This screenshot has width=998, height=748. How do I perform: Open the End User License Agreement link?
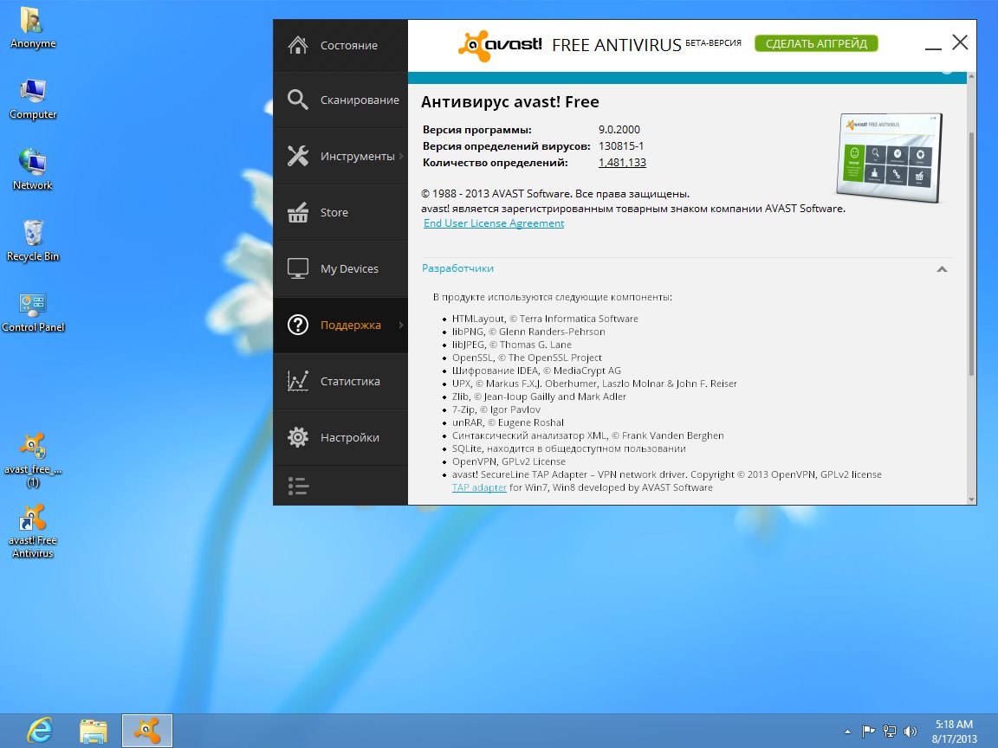coord(494,223)
